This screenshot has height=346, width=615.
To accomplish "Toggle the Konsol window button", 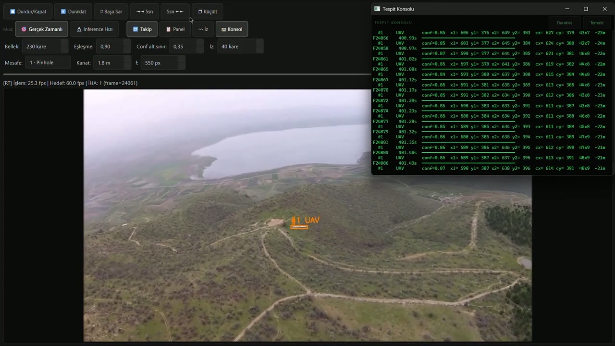I will point(232,29).
